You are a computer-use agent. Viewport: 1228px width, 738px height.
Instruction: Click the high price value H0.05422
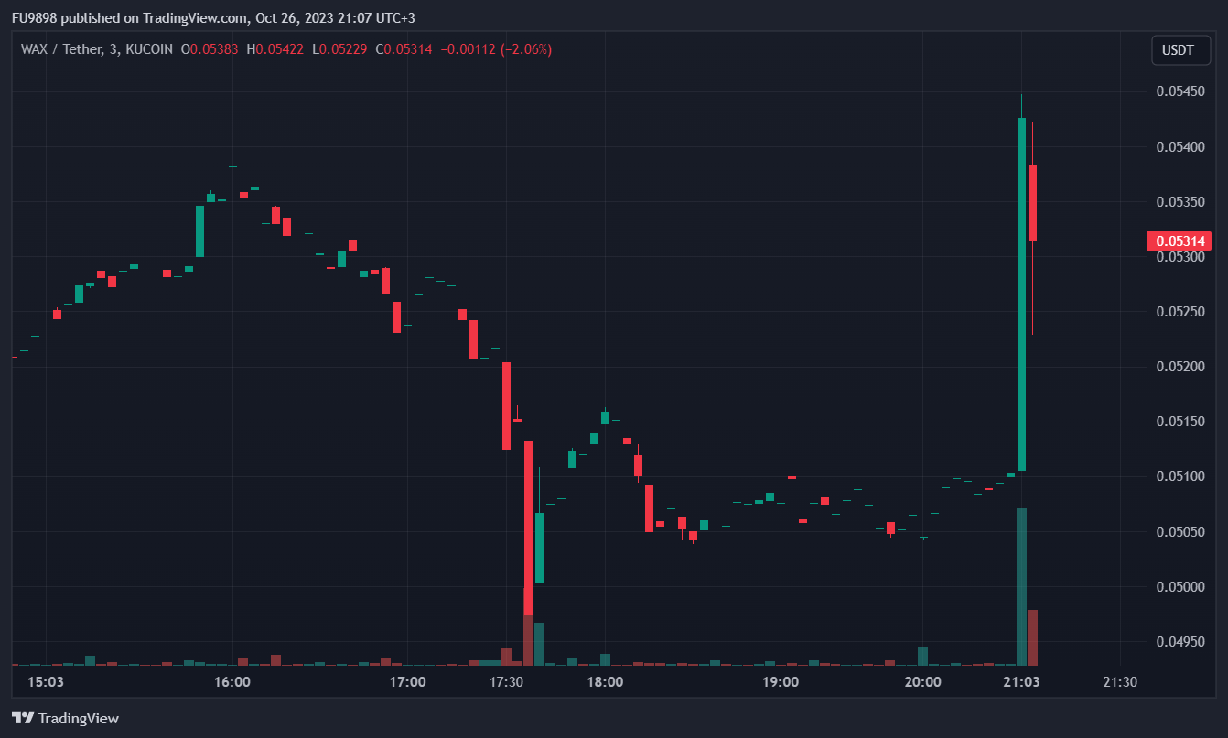(x=275, y=49)
